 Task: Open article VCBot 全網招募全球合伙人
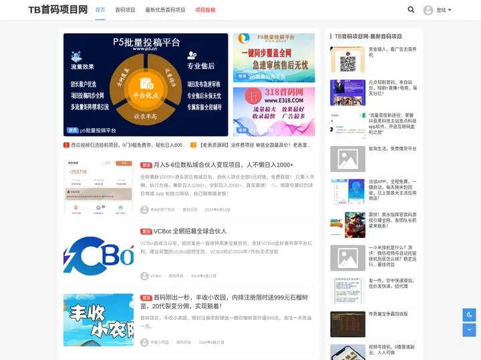tap(190, 231)
